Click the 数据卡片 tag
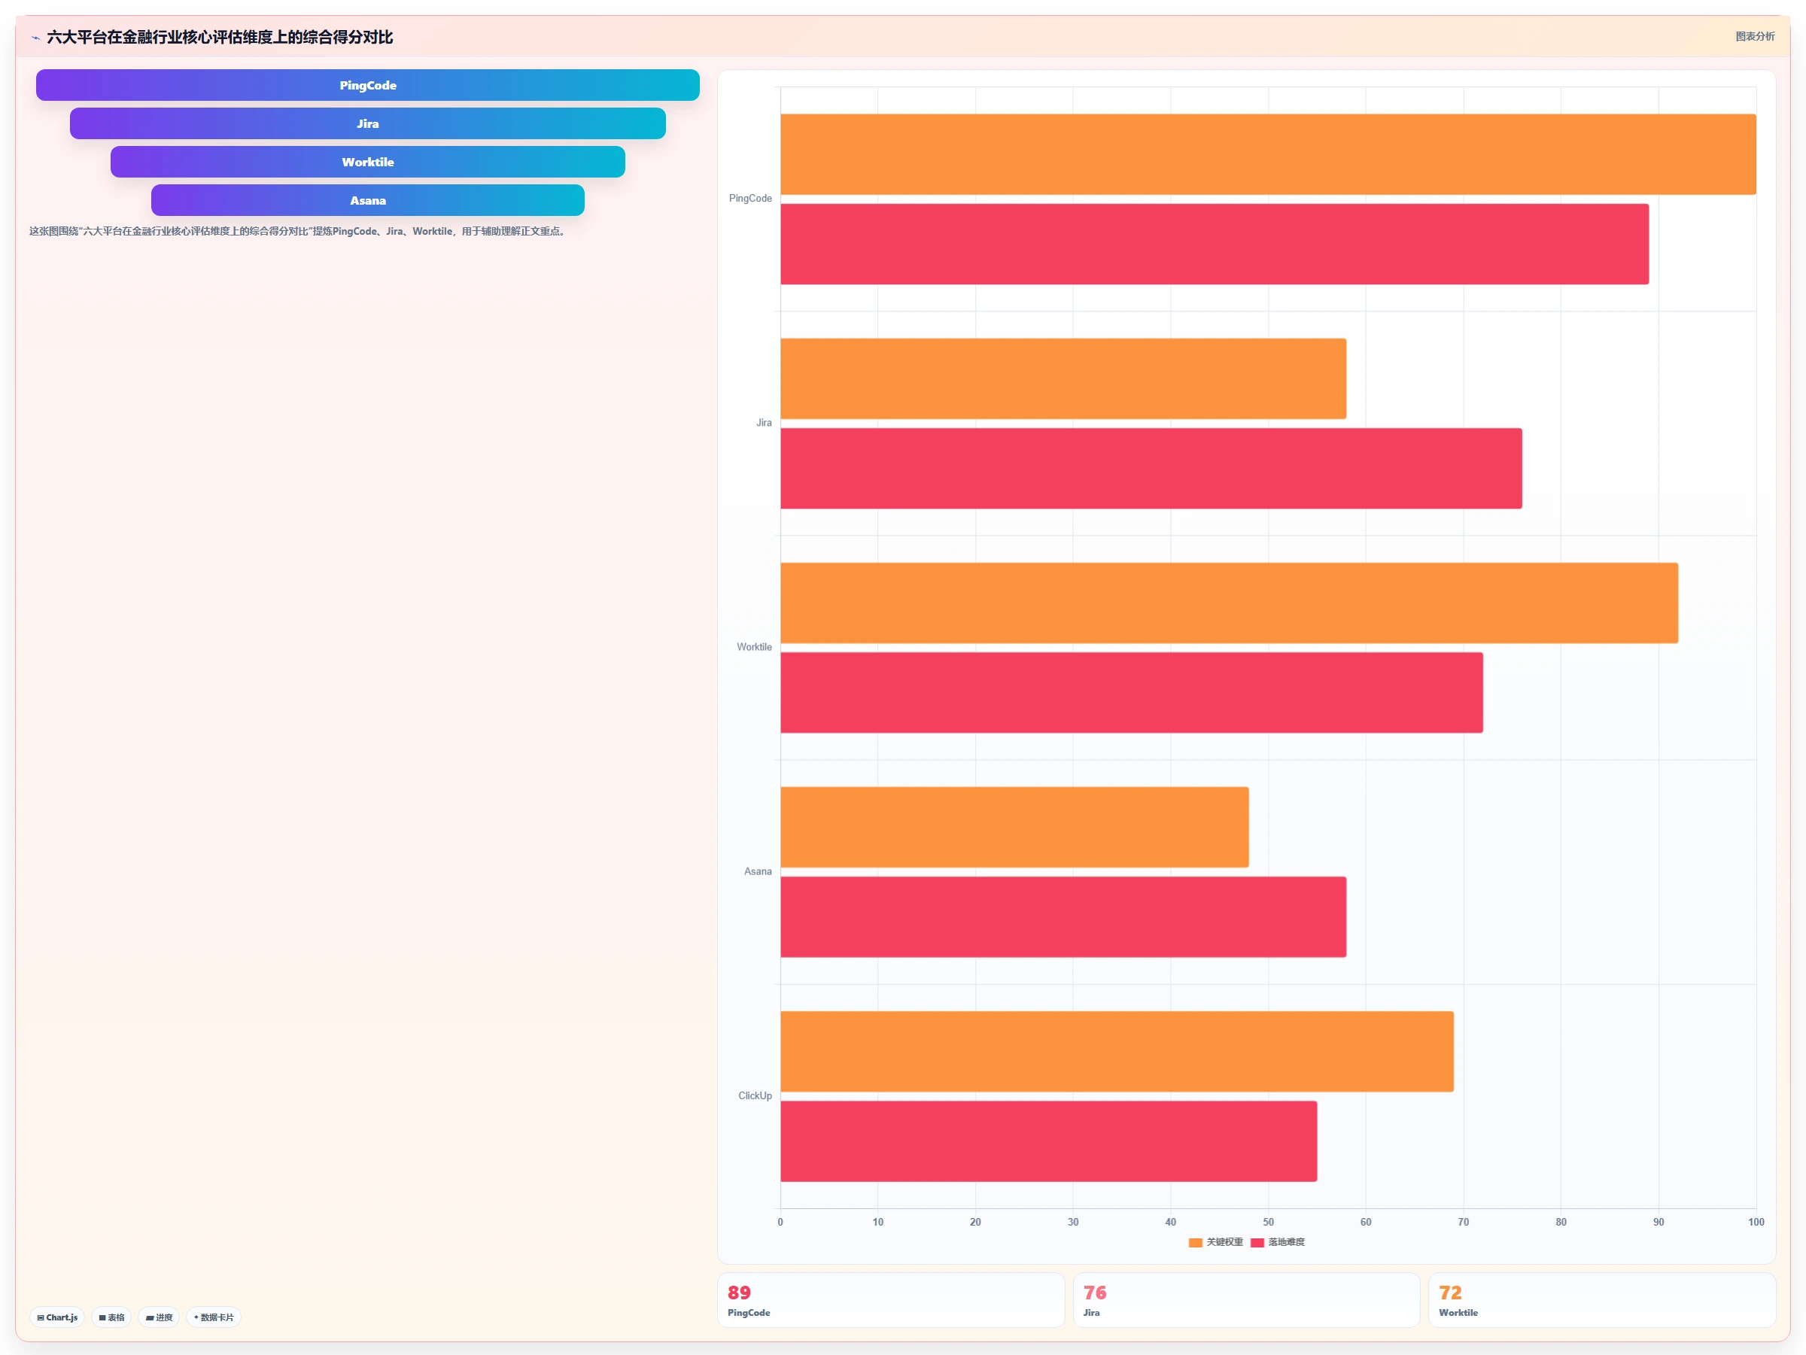The width and height of the screenshot is (1806, 1355). click(214, 1317)
